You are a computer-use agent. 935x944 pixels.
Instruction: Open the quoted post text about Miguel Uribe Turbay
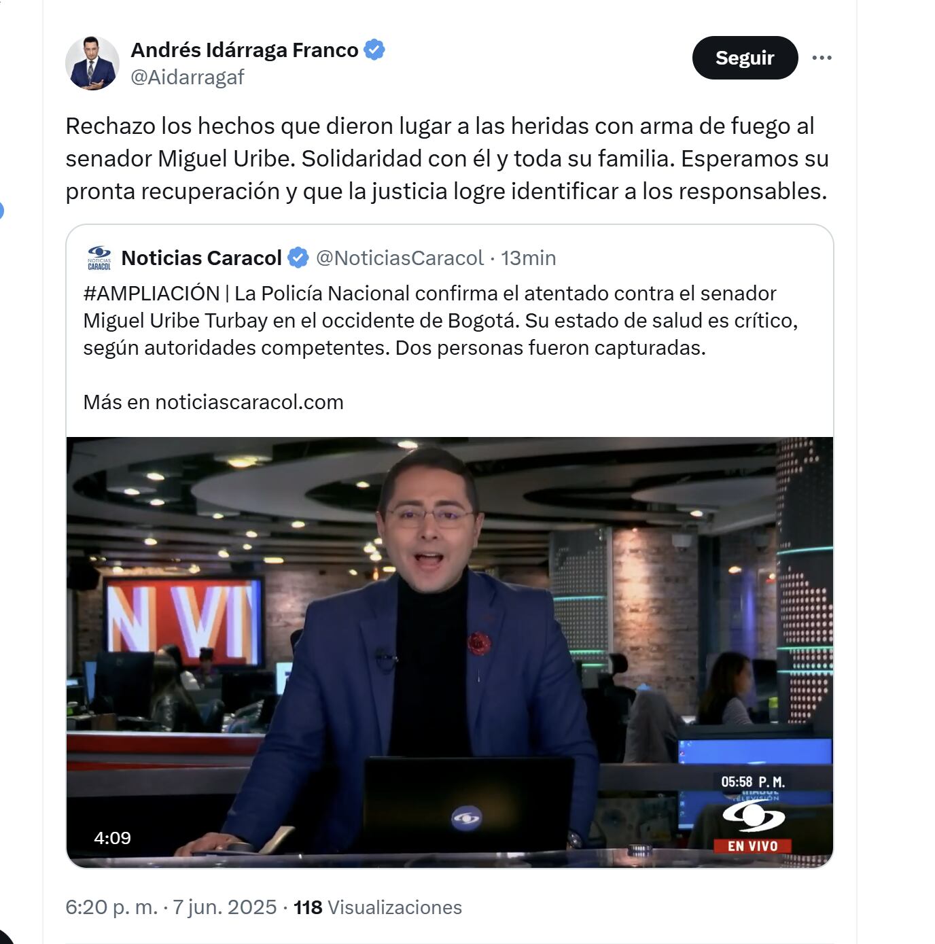click(440, 321)
